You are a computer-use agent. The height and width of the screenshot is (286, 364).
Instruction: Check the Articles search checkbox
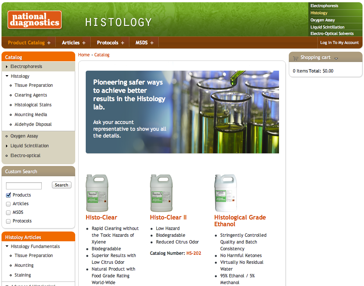pyautogui.click(x=8, y=204)
